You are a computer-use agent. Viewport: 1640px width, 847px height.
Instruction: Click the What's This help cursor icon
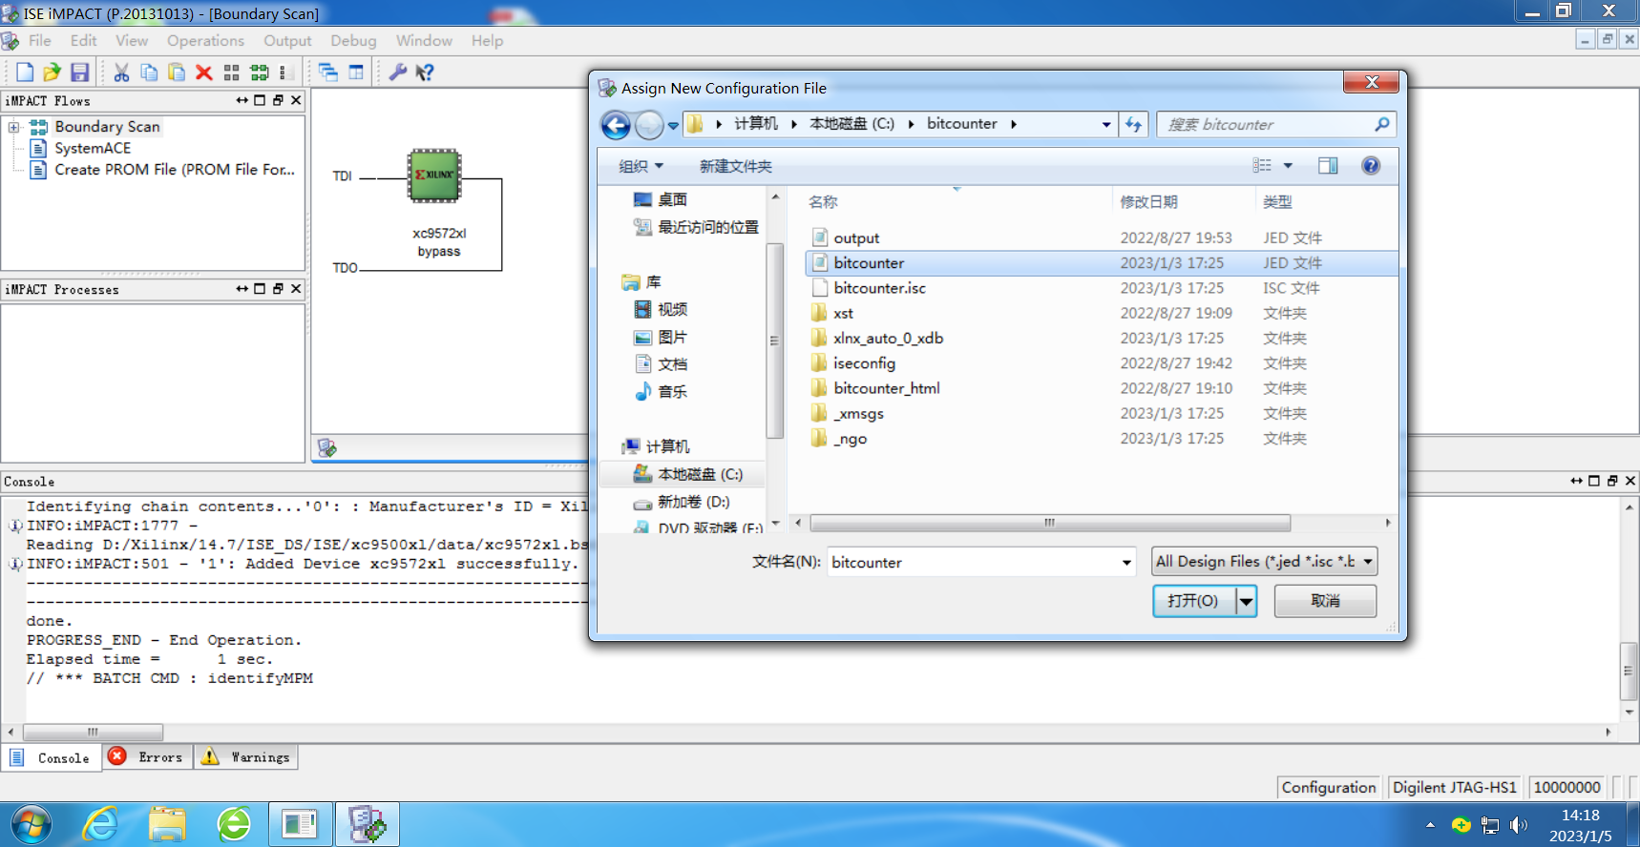[x=426, y=72]
